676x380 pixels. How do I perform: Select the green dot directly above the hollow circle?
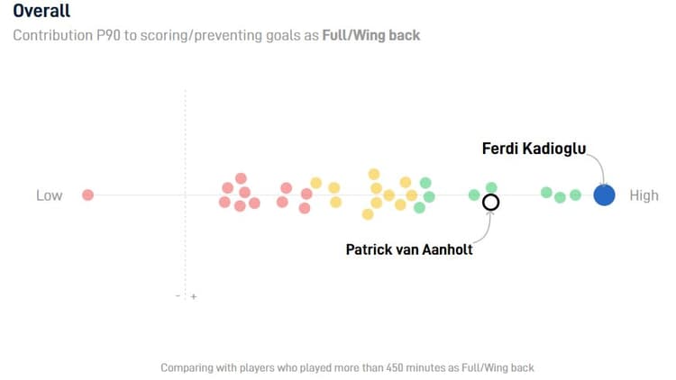pyautogui.click(x=491, y=187)
